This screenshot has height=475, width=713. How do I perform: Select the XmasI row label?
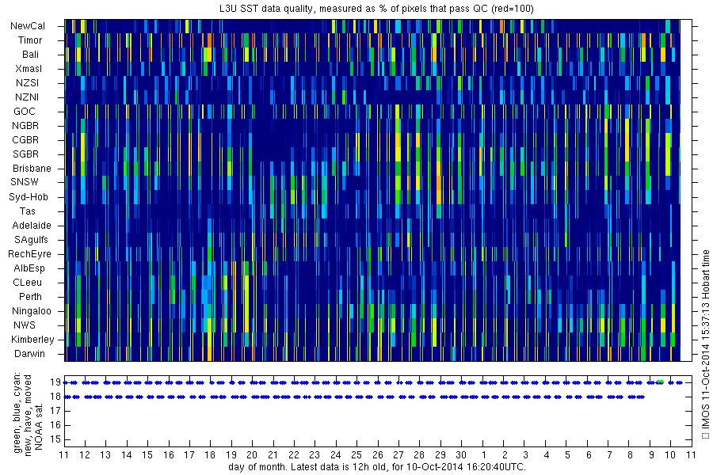29,69
